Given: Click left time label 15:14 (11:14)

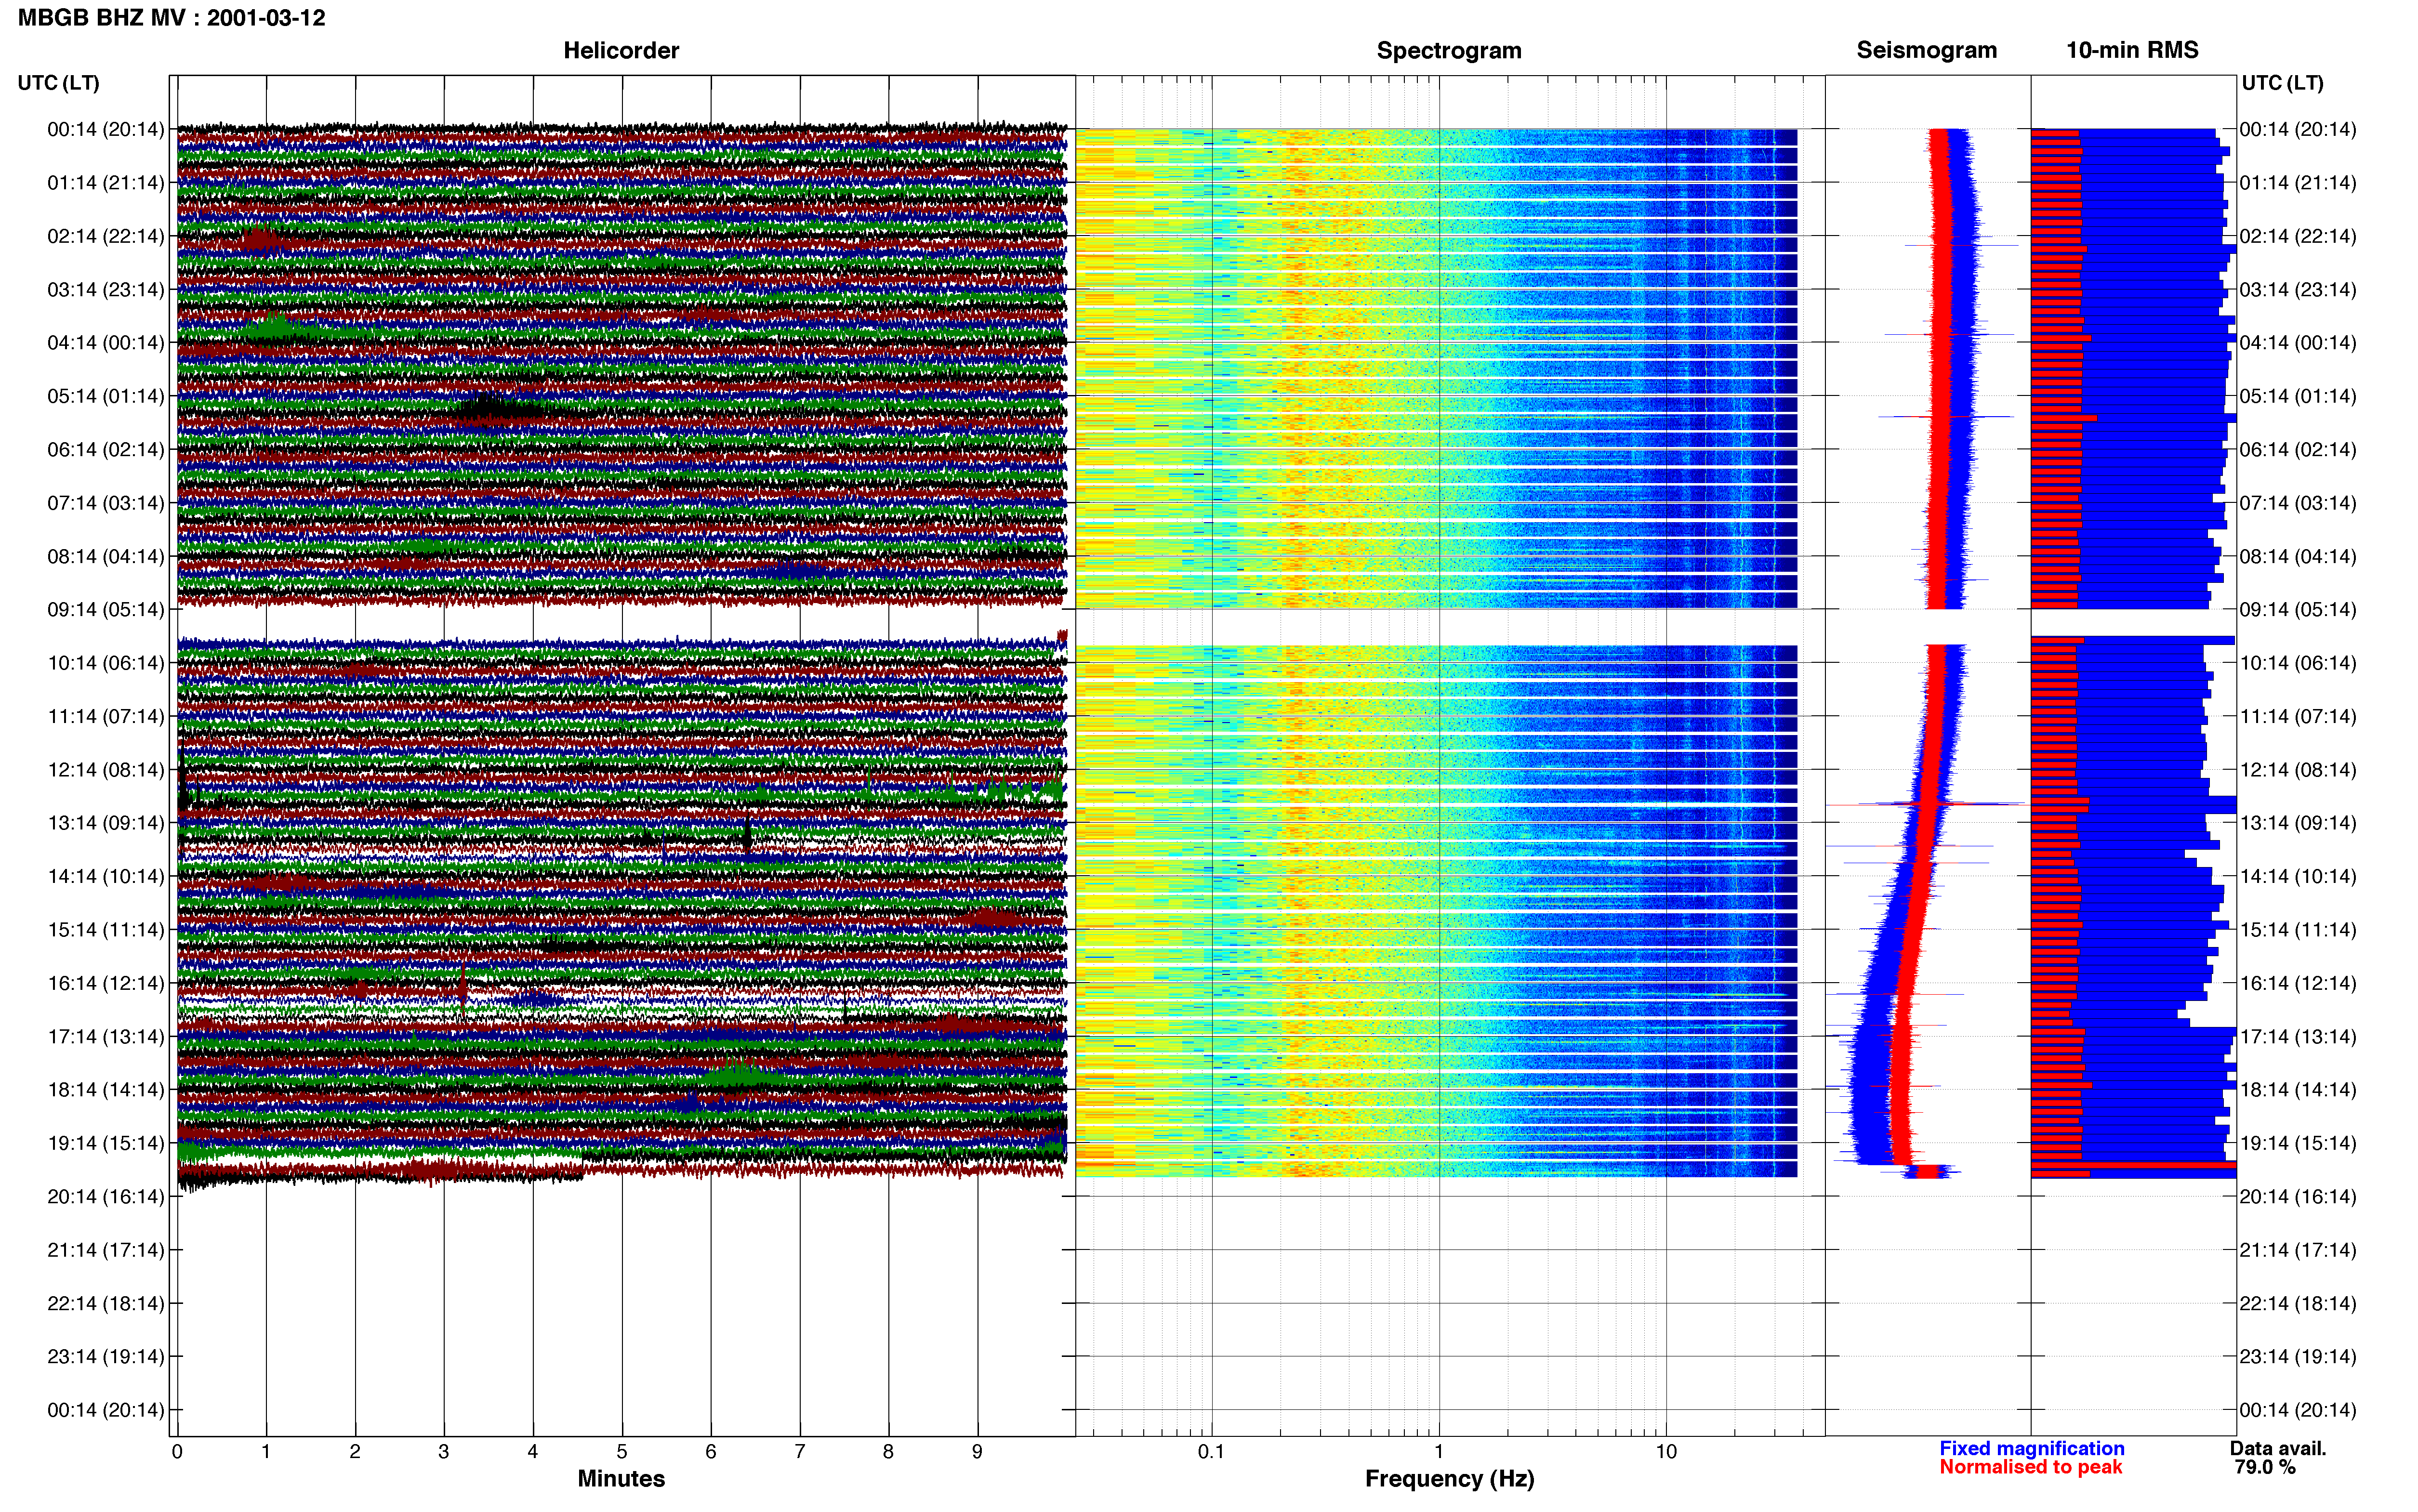Looking at the screenshot, I should pos(106,930).
